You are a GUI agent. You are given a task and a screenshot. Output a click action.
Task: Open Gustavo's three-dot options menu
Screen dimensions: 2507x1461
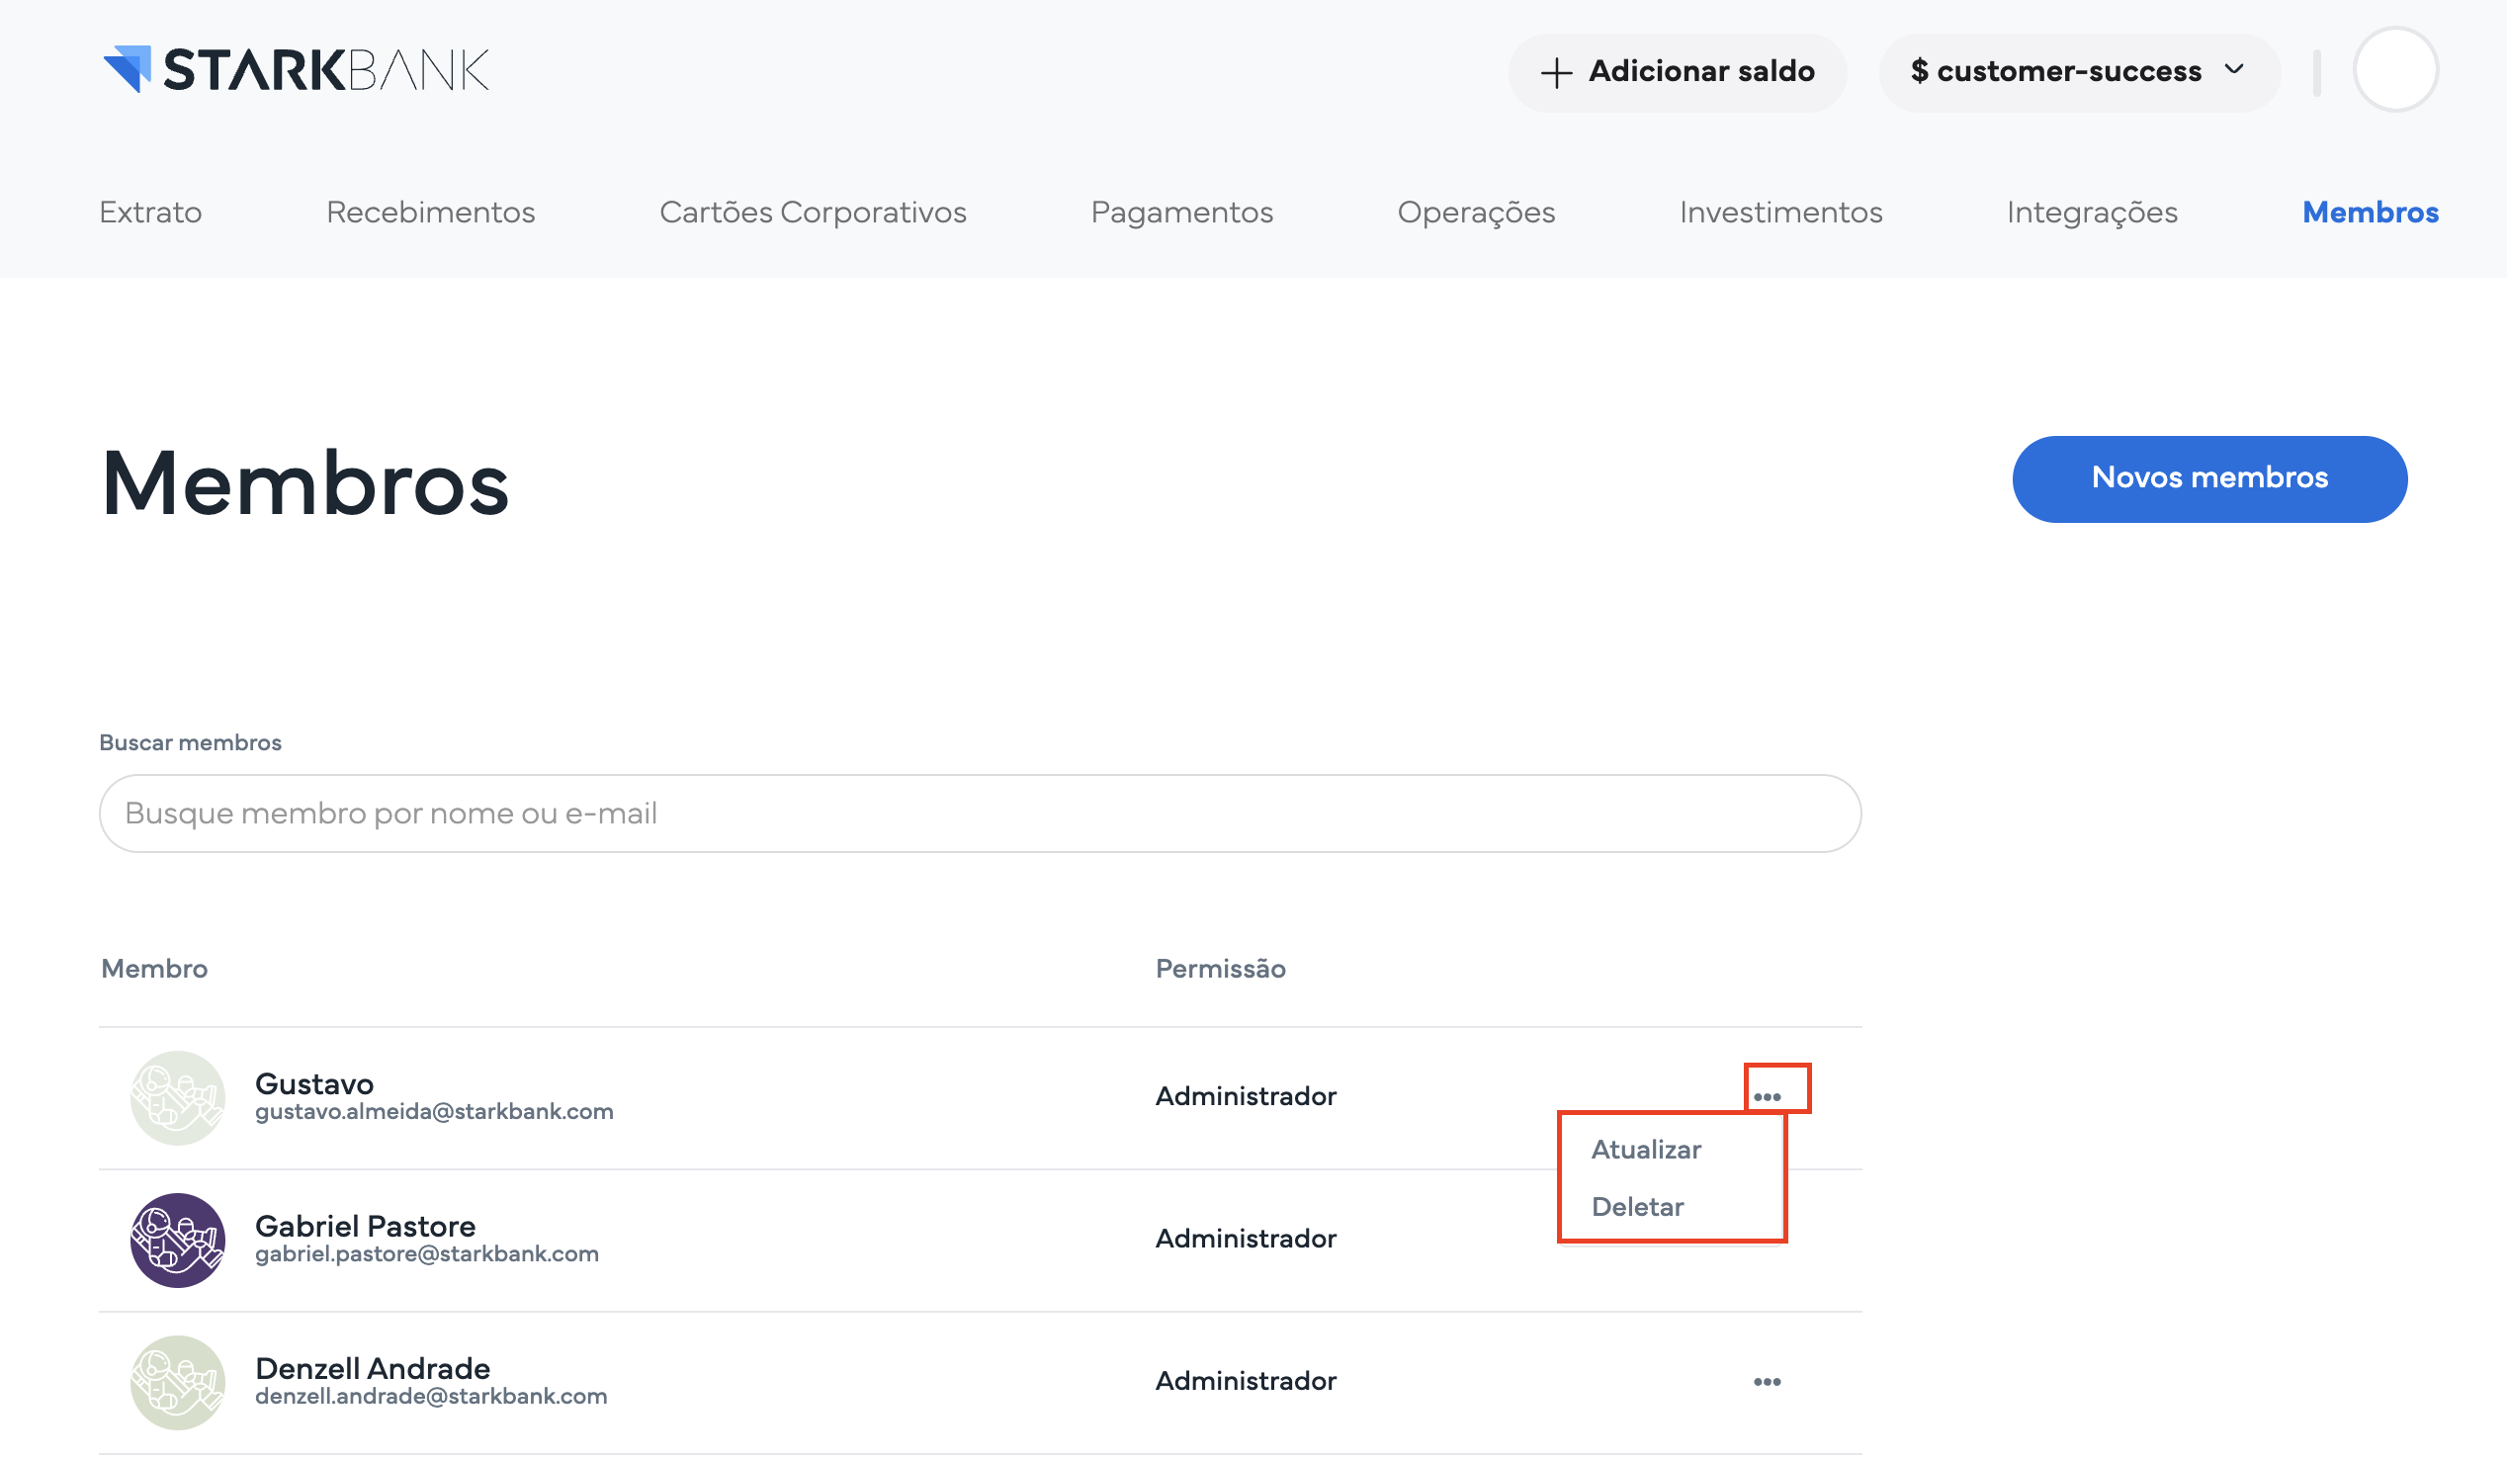click(x=1767, y=1096)
